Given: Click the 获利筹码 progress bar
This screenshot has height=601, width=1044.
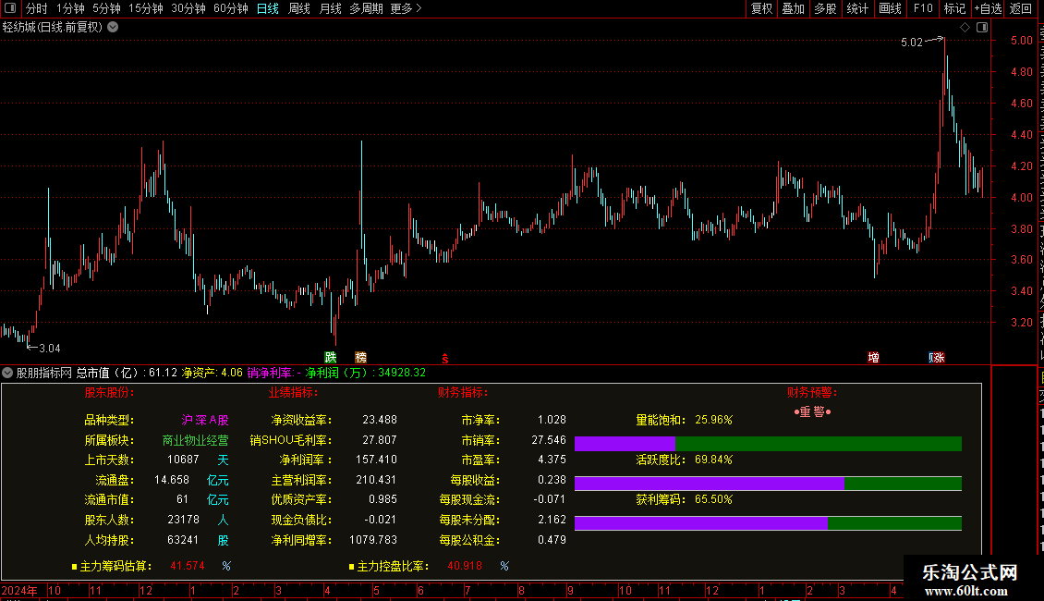Looking at the screenshot, I should pos(768,523).
